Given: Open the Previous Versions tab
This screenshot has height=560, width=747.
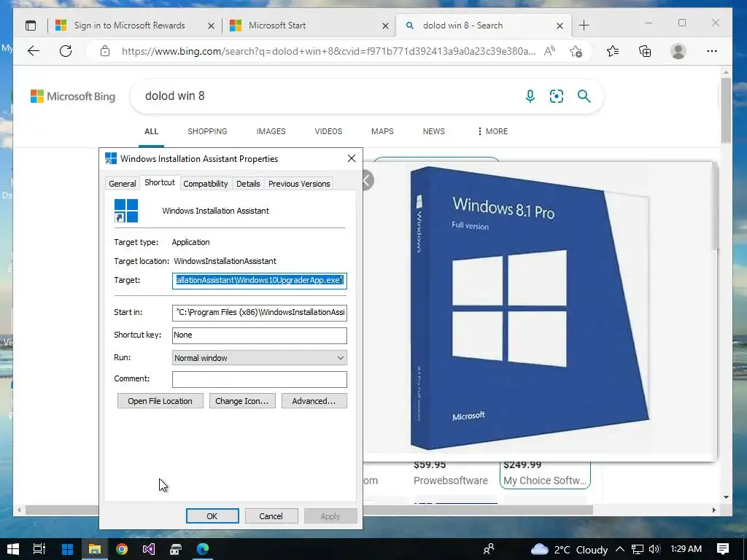Looking at the screenshot, I should 299,184.
